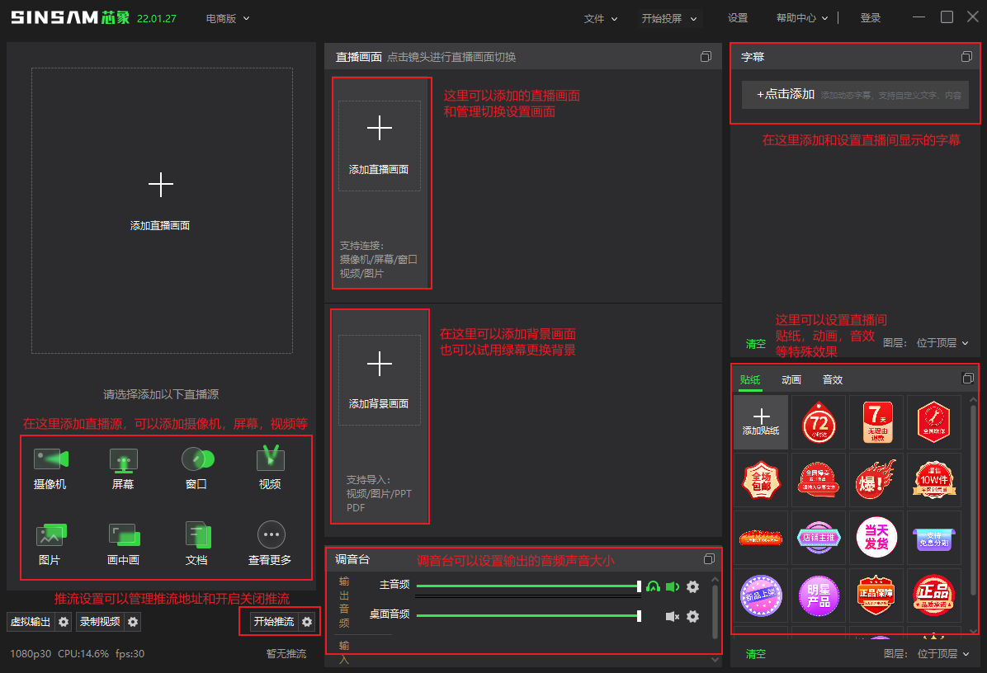Adjust the 主音频 volume slider
Image resolution: width=987 pixels, height=673 pixels.
point(529,586)
